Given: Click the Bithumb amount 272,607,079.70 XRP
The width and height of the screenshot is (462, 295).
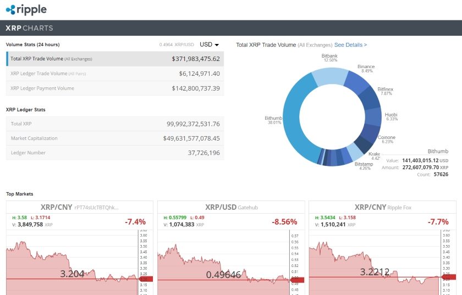Looking at the screenshot, I should click(425, 167).
